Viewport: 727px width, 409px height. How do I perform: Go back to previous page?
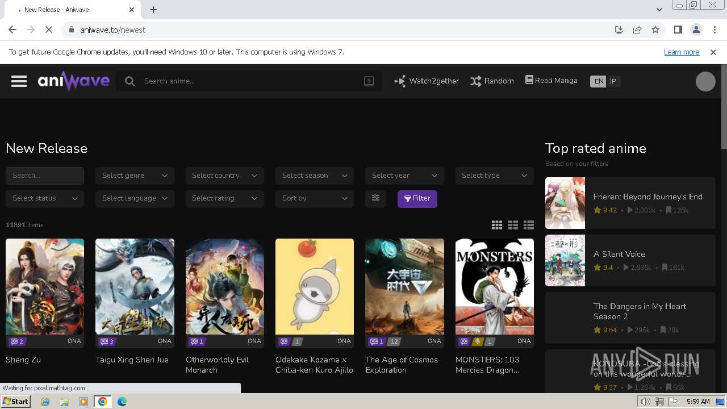point(12,30)
